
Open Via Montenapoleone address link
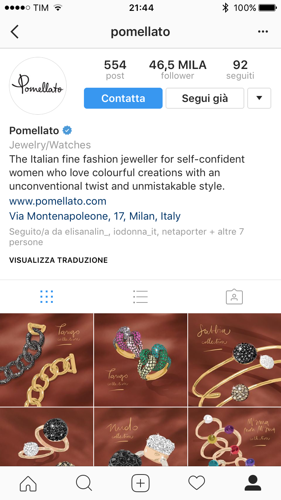click(x=95, y=216)
